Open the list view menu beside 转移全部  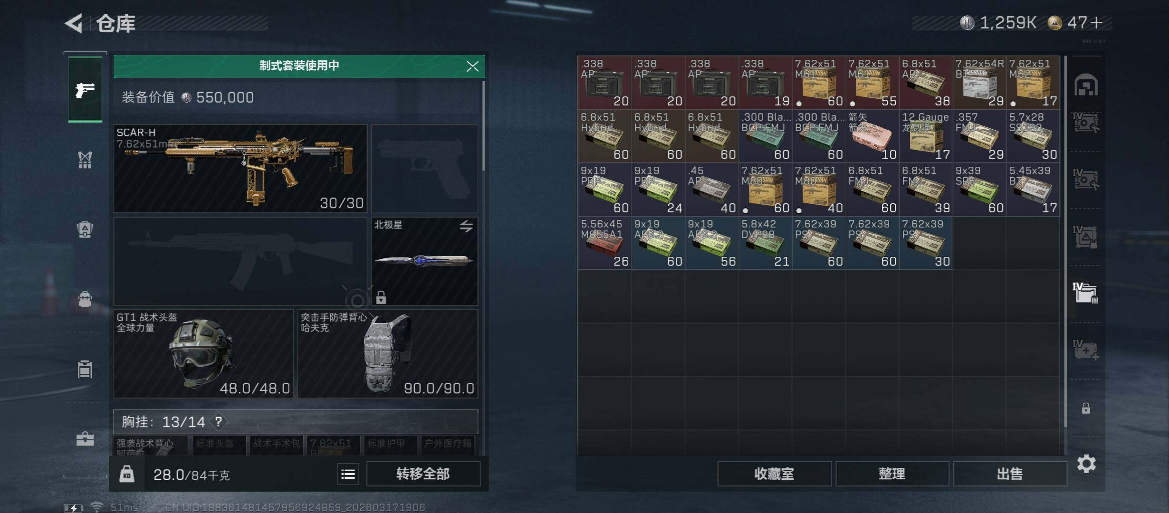coord(348,474)
